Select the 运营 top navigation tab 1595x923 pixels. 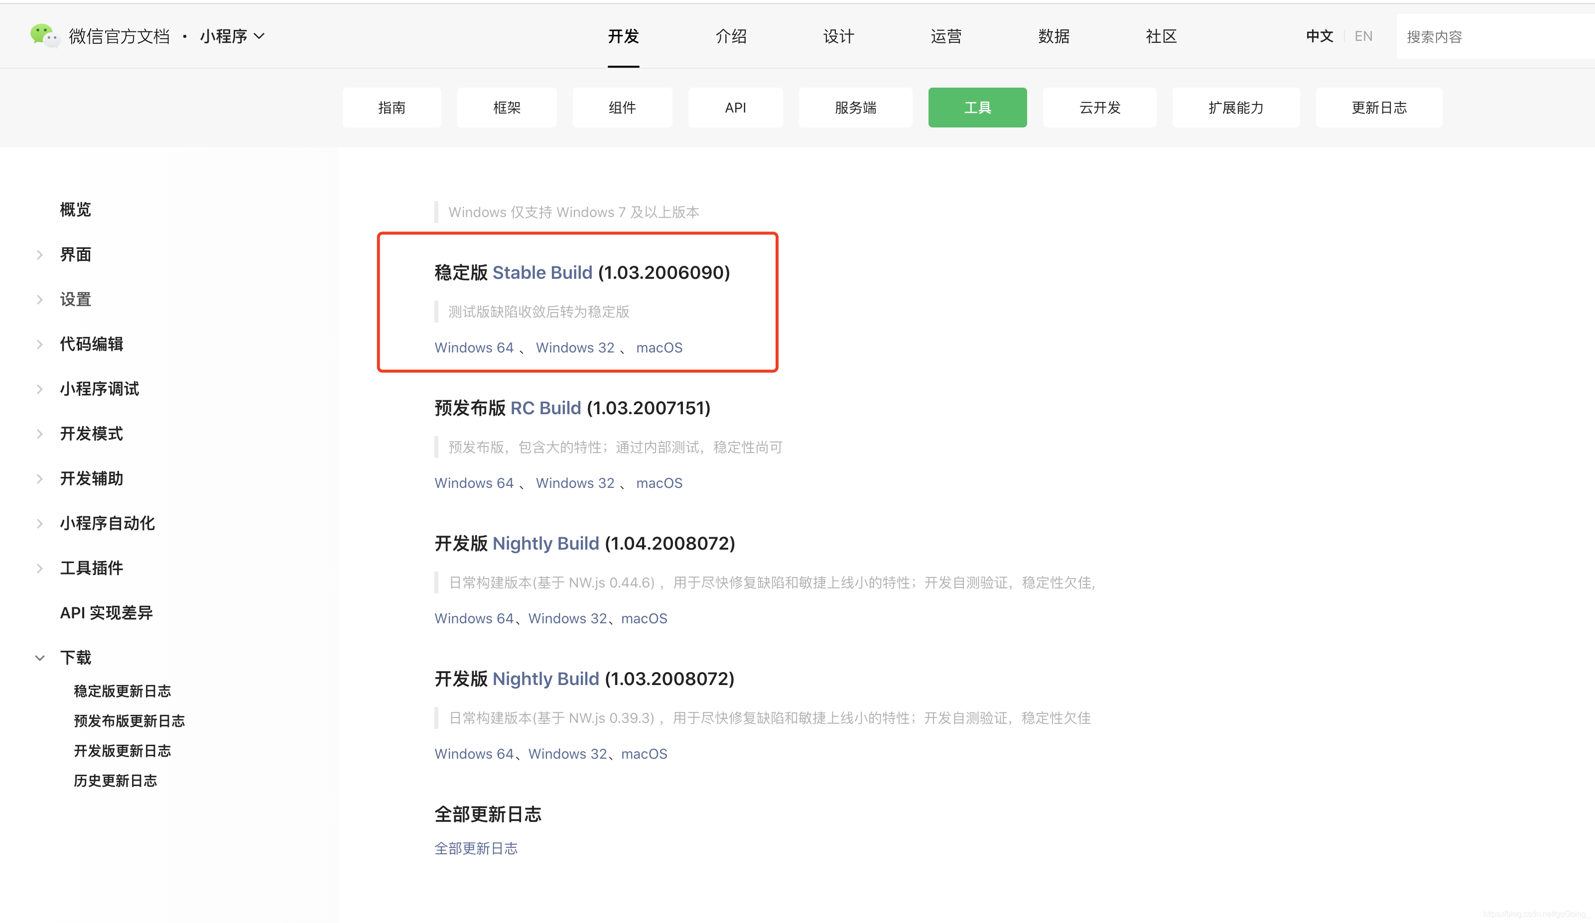(x=946, y=37)
